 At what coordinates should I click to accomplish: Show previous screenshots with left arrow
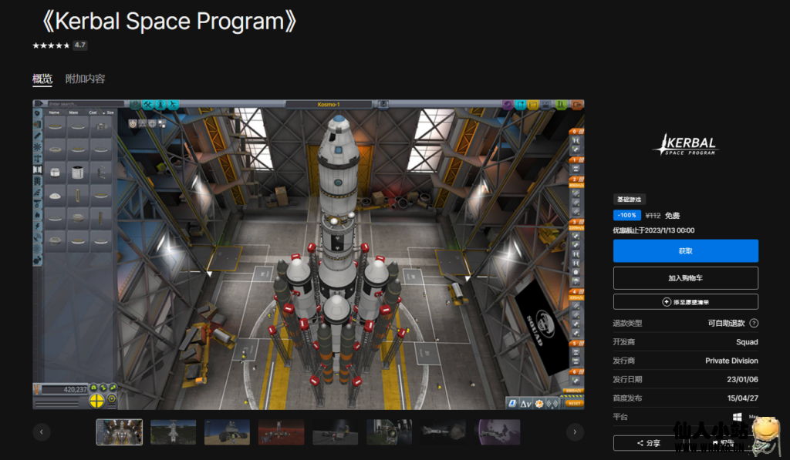click(x=42, y=431)
